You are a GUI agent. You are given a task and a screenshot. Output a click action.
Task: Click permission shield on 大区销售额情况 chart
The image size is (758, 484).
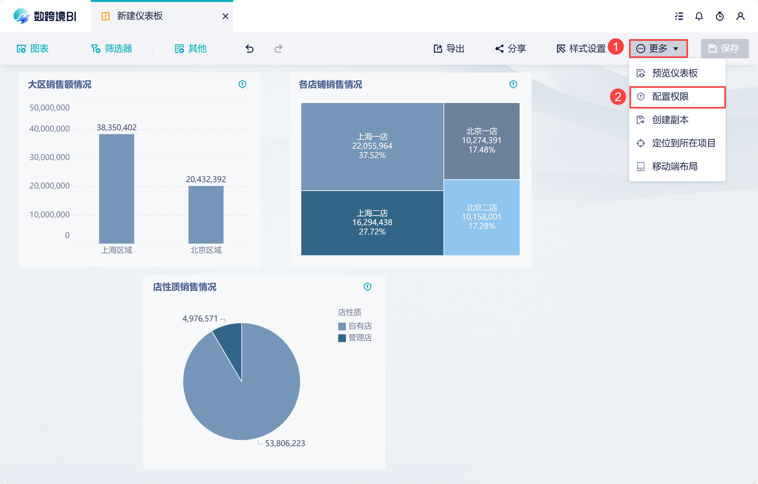point(242,84)
